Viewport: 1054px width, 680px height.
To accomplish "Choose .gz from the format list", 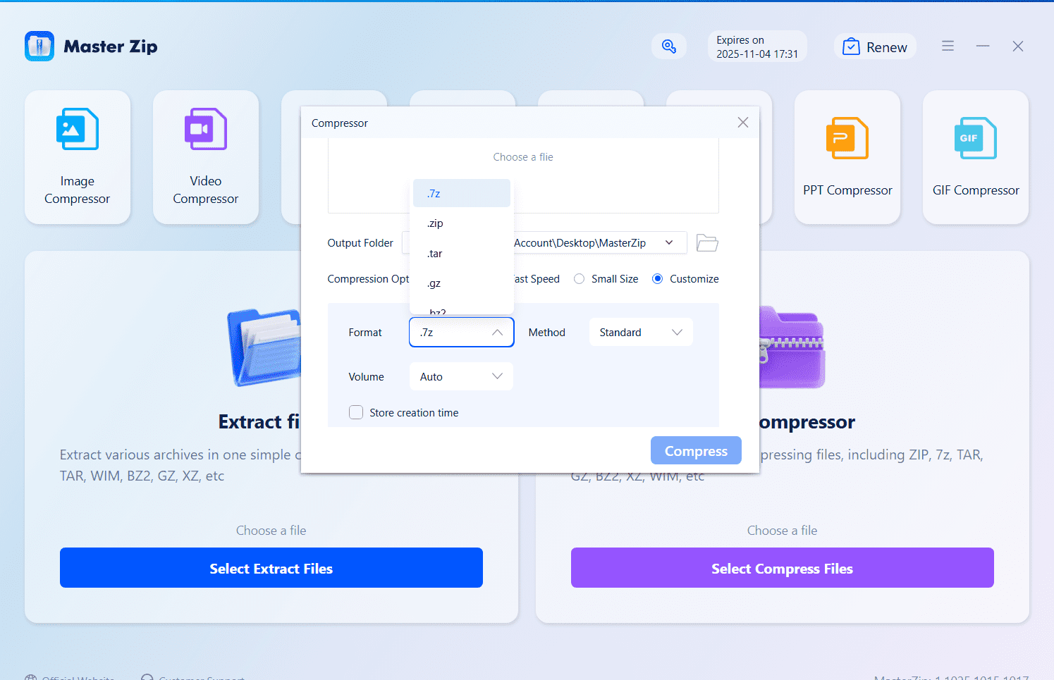I will point(462,283).
